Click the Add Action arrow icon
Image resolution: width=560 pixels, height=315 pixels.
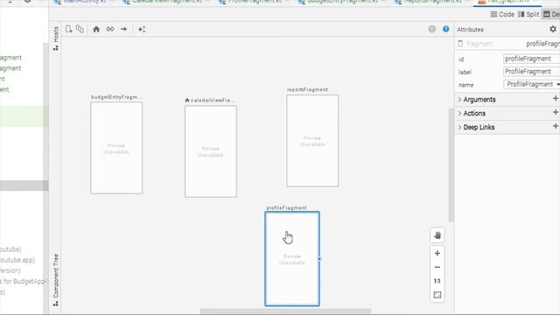(123, 29)
